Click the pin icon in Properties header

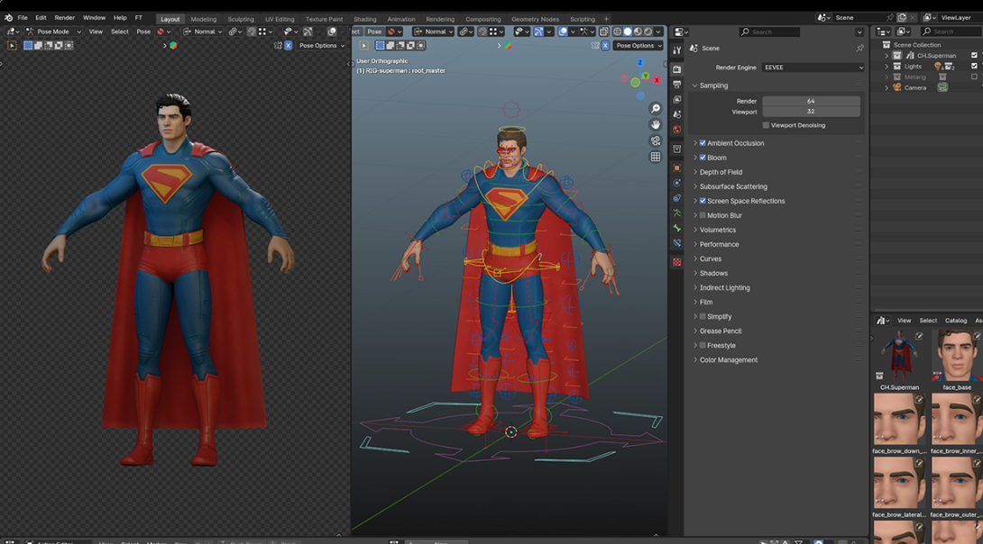point(859,49)
